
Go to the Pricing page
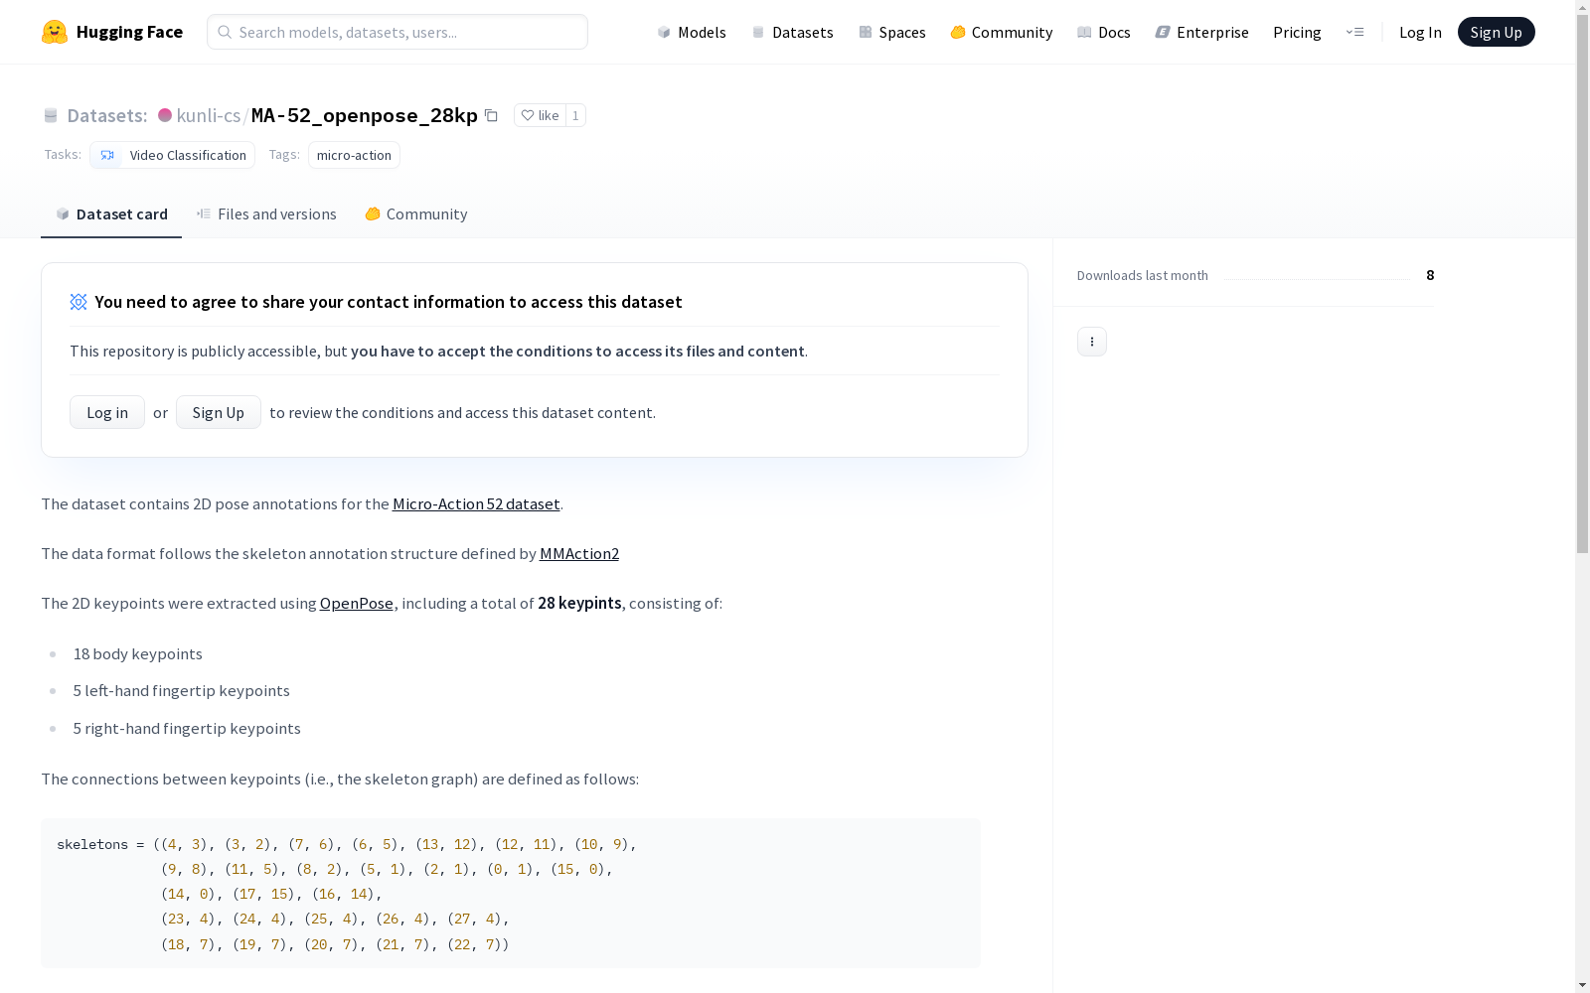pyautogui.click(x=1297, y=32)
